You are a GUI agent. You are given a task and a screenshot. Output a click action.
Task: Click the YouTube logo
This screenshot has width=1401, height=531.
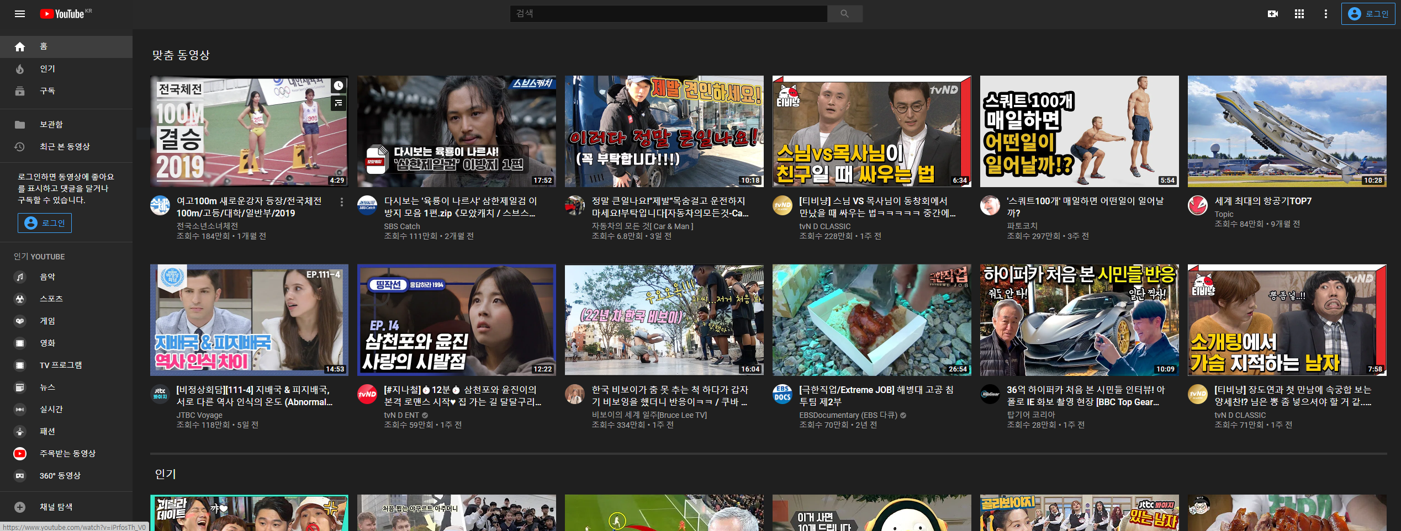65,14
